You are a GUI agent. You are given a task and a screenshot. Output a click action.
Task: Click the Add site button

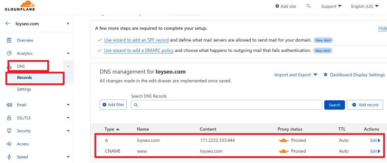(x=286, y=7)
